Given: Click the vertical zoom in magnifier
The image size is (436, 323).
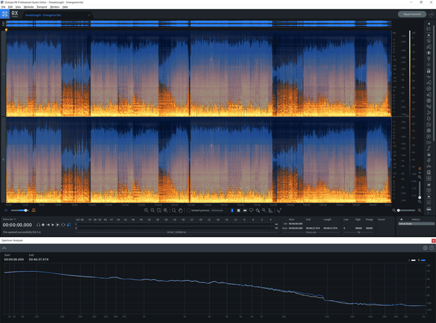Looking at the screenshot, I should [420, 177].
